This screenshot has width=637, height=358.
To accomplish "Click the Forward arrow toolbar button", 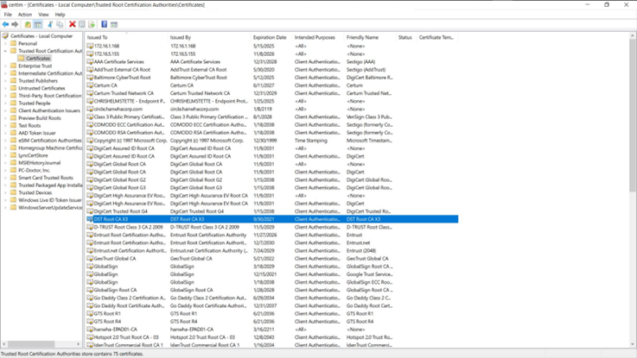I will click(15, 24).
